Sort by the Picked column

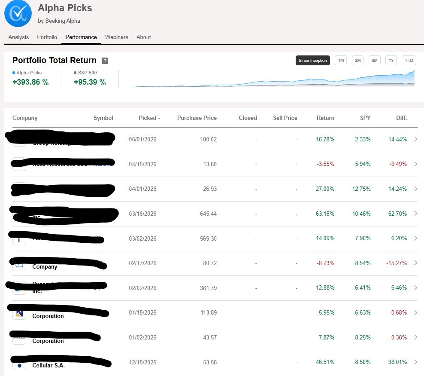click(149, 118)
